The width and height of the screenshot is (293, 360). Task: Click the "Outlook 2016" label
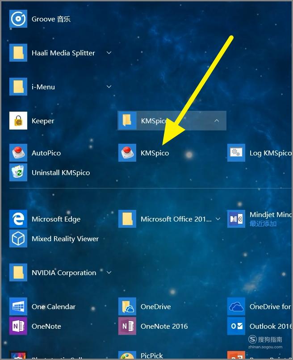click(271, 326)
